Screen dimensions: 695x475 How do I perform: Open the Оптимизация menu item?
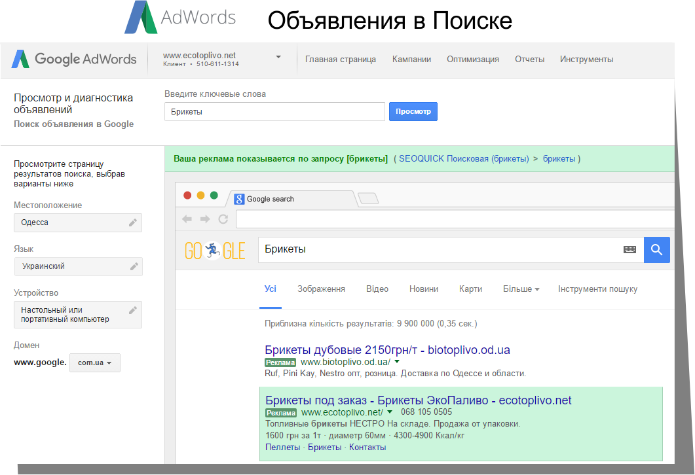coord(472,60)
